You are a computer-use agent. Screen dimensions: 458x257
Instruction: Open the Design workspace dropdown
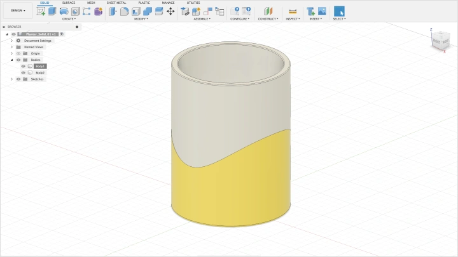pyautogui.click(x=18, y=11)
